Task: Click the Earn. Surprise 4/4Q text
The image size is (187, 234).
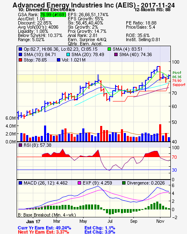Action: (x=87, y=40)
